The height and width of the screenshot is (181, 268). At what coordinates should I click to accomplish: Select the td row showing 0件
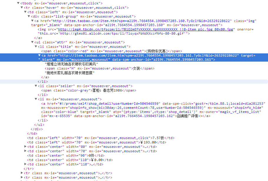tap(66, 155)
